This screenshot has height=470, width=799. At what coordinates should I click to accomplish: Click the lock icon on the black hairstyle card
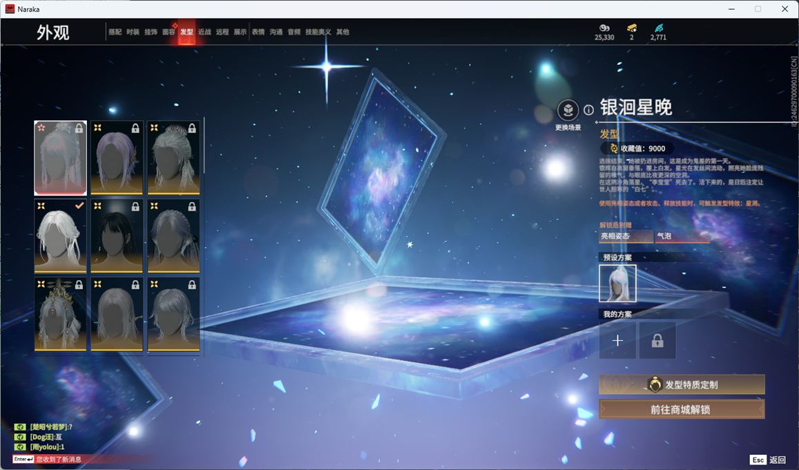(x=135, y=207)
